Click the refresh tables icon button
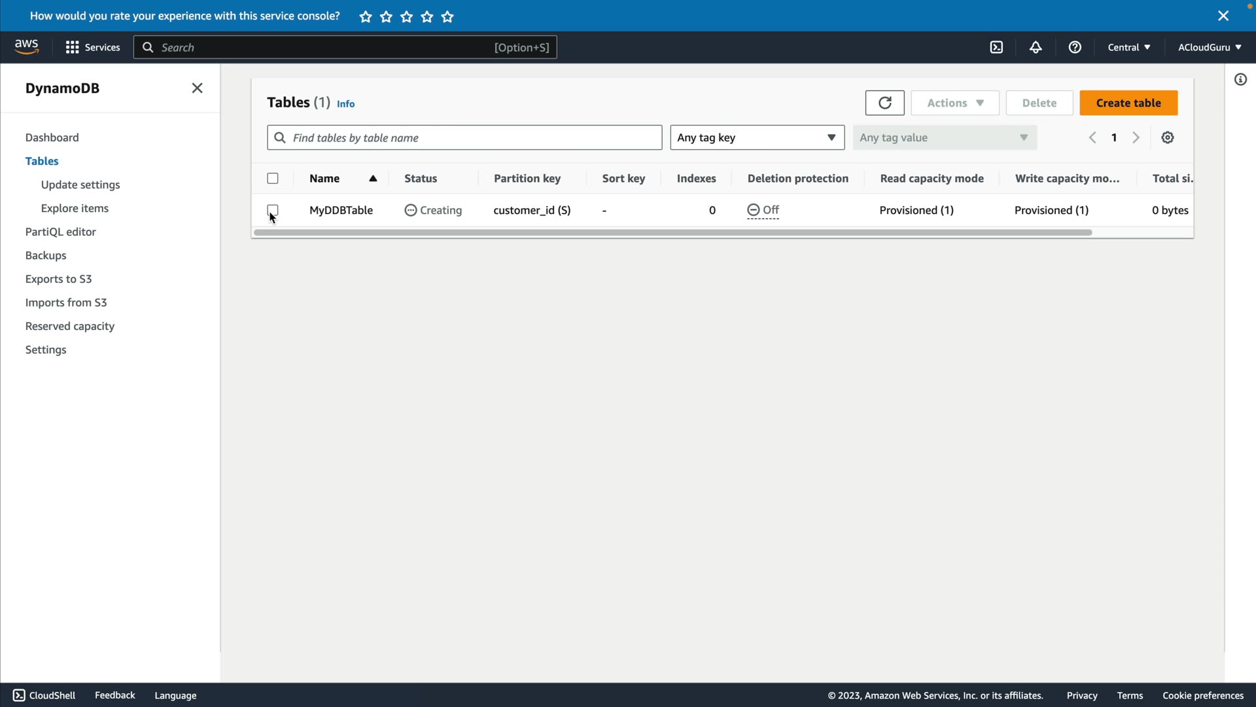Viewport: 1256px width, 707px height. coord(884,103)
